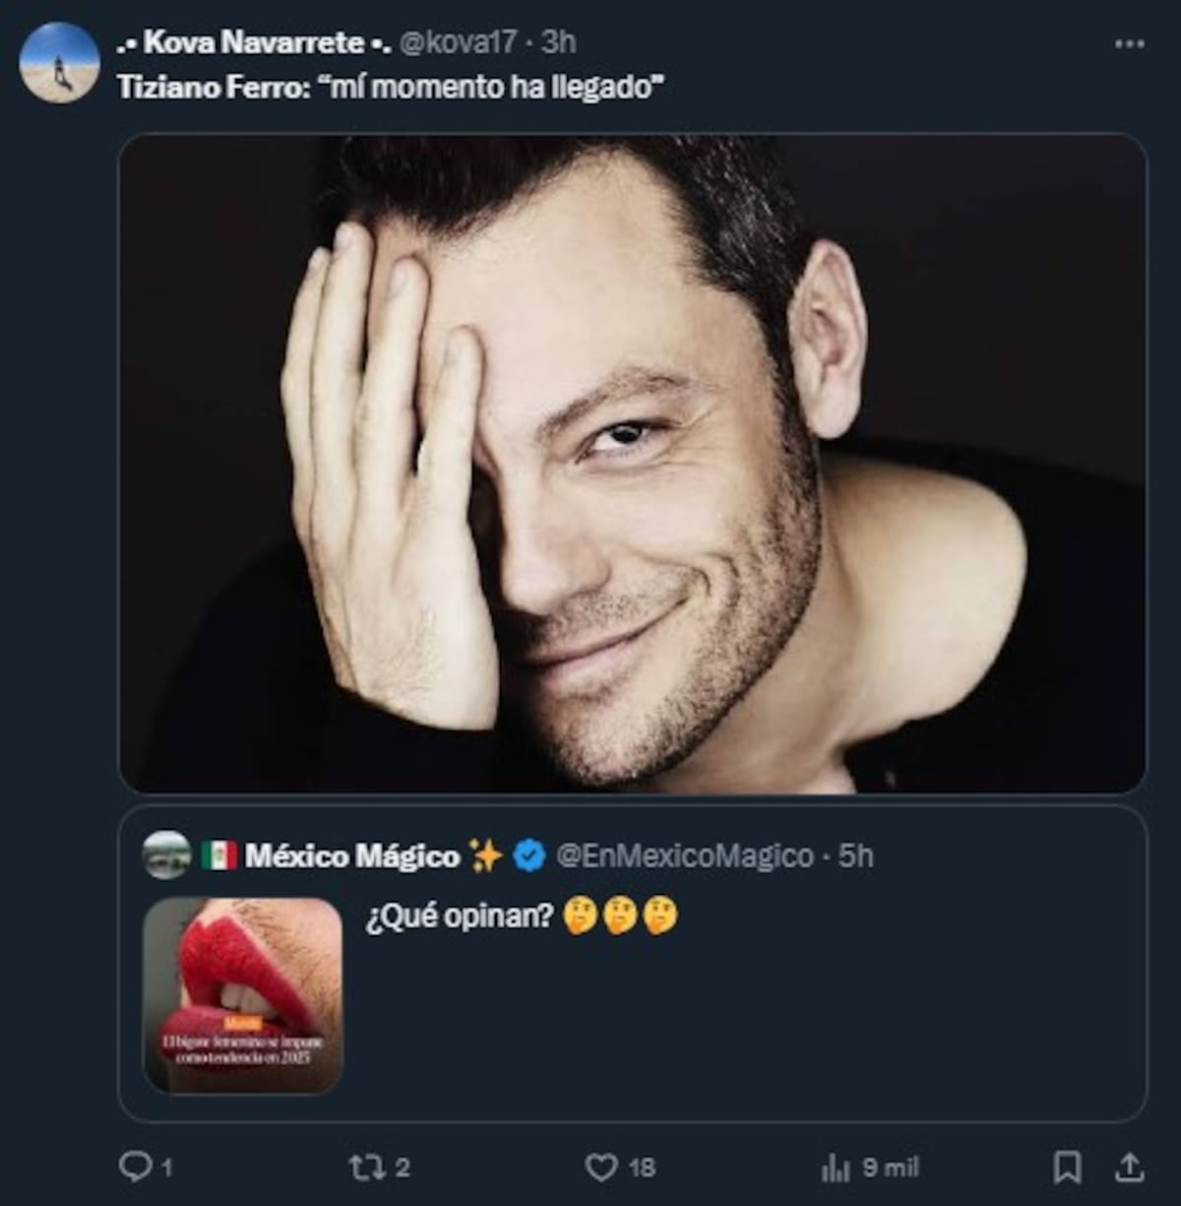Open the reply composer for this tweet
1181x1206 pixels.
[136, 1166]
